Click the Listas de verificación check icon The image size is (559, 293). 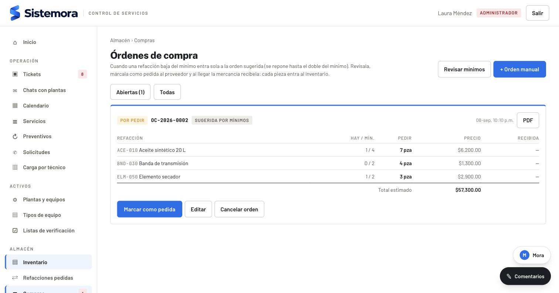[x=15, y=231]
